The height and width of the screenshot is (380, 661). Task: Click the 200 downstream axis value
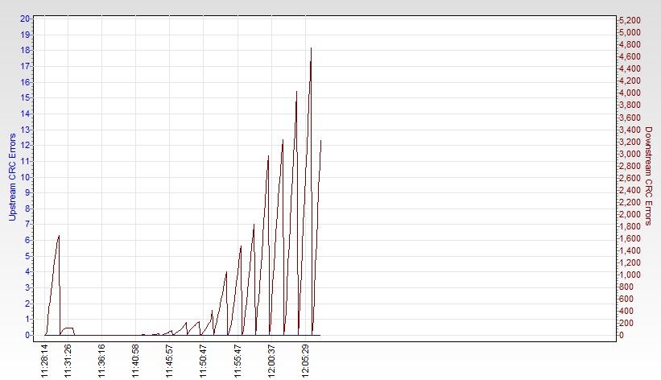(x=626, y=323)
